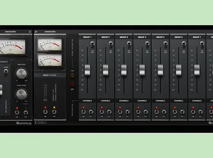The height and width of the screenshot is (158, 213).
Task: Toggle the Group 4 ON switch
Action: [138, 112]
